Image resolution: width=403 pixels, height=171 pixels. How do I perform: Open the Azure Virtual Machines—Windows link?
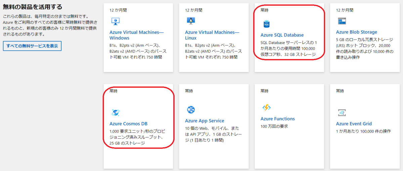point(137,35)
